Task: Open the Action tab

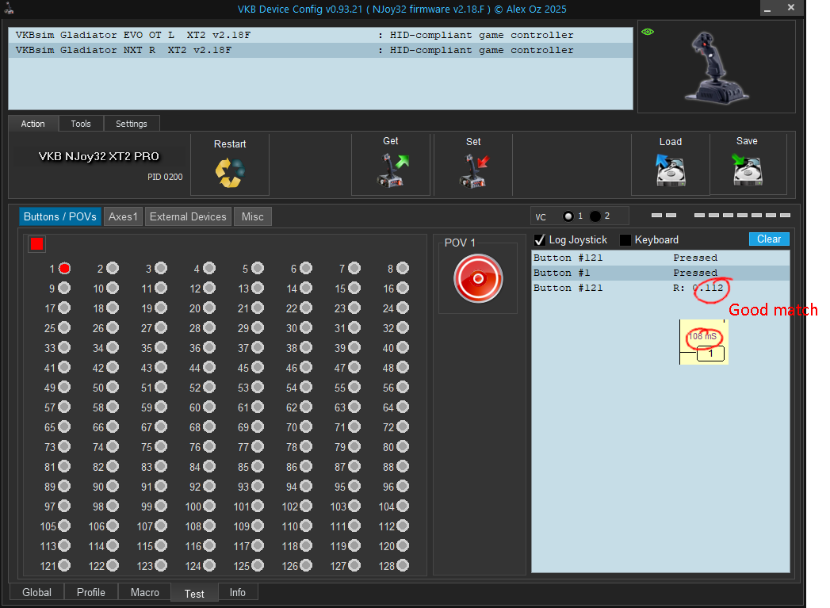Action: click(x=33, y=124)
